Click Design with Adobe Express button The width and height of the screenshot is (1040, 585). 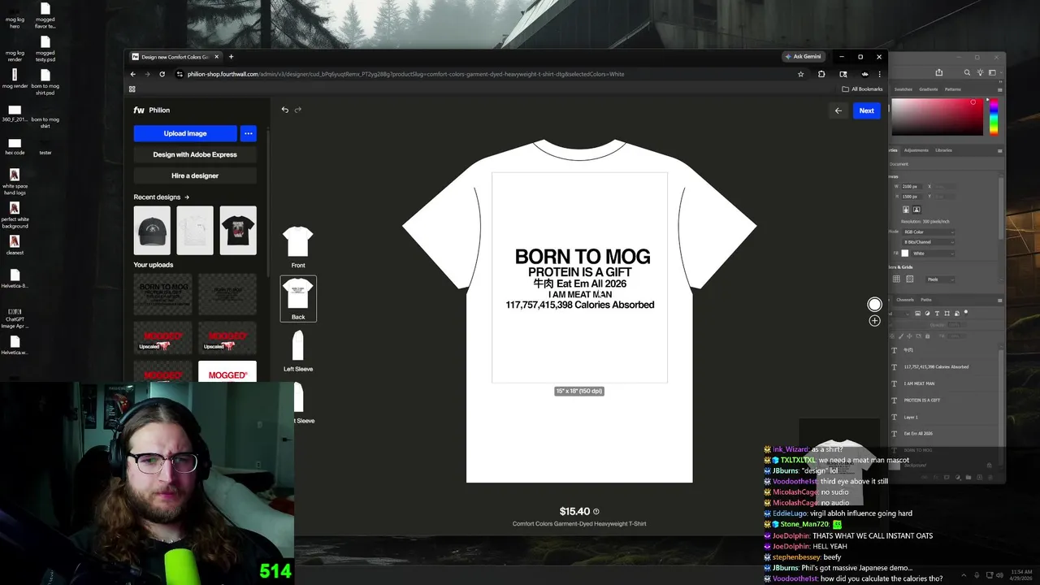pyautogui.click(x=195, y=154)
